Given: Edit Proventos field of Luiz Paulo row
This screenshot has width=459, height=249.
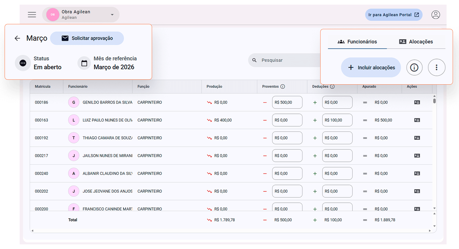Looking at the screenshot, I should point(287,120).
